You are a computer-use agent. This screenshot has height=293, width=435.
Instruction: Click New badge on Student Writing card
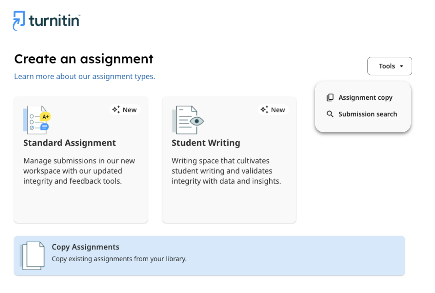pyautogui.click(x=278, y=110)
